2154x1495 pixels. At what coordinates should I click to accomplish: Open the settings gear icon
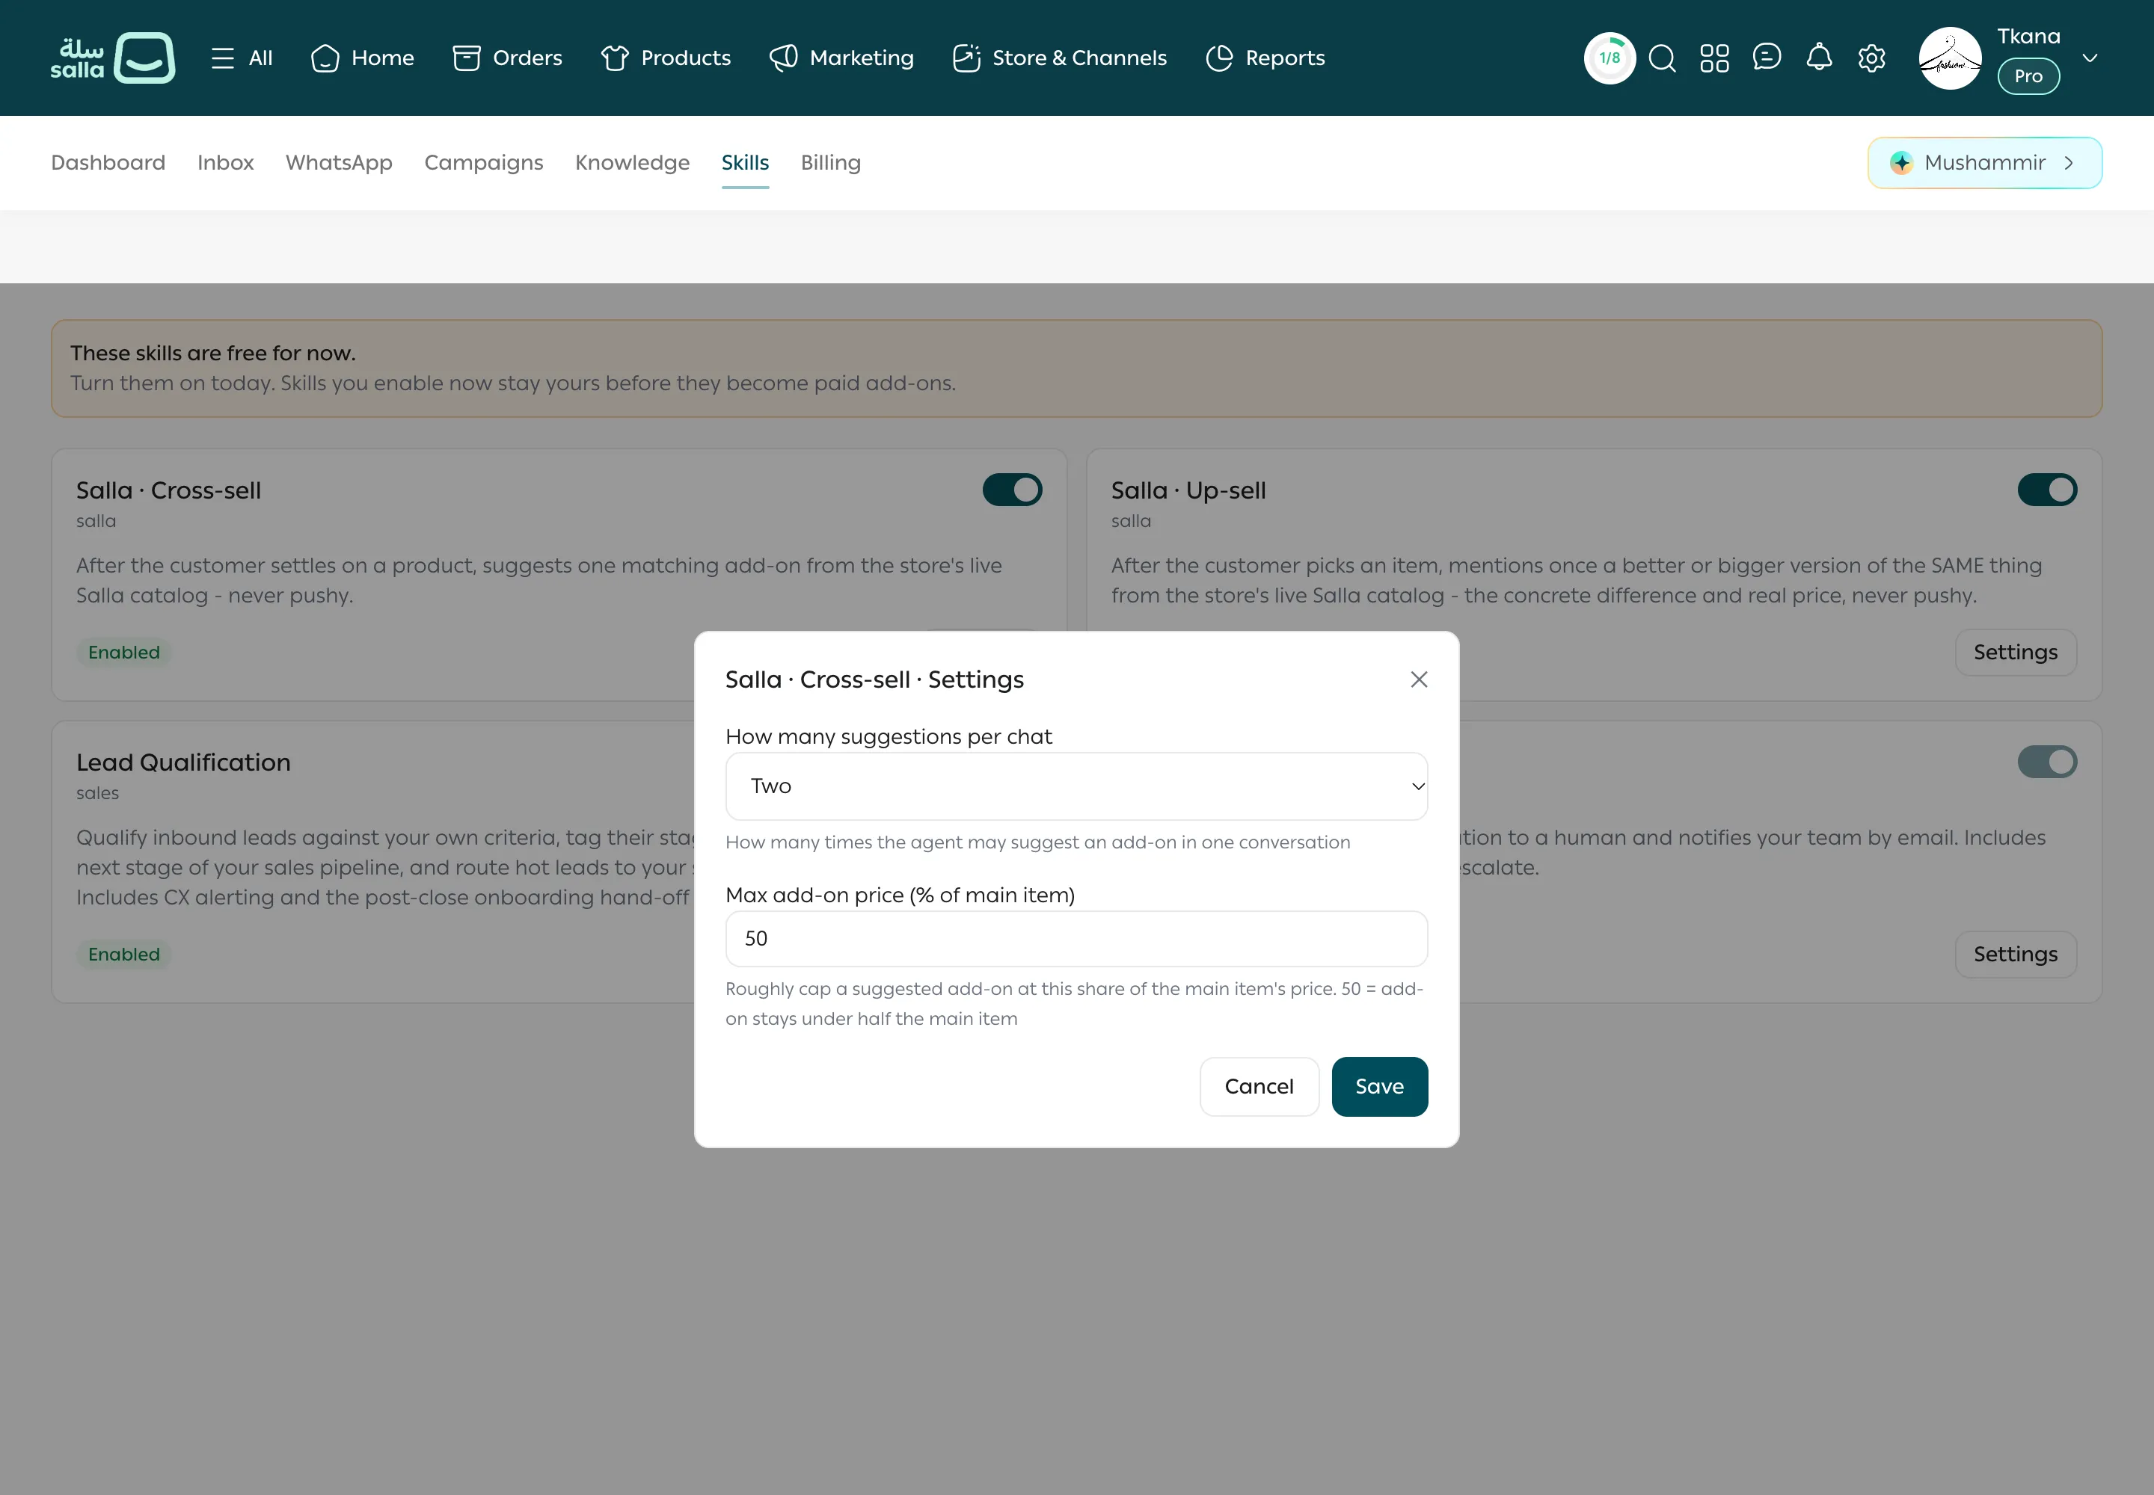1872,58
